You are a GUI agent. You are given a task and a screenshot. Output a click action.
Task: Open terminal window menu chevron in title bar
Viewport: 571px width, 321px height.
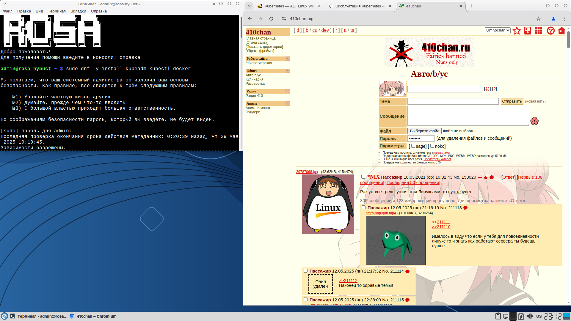(x=5, y=4)
